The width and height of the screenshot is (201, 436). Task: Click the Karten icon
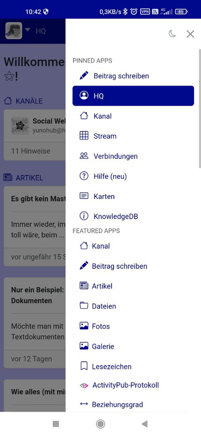pyautogui.click(x=84, y=196)
